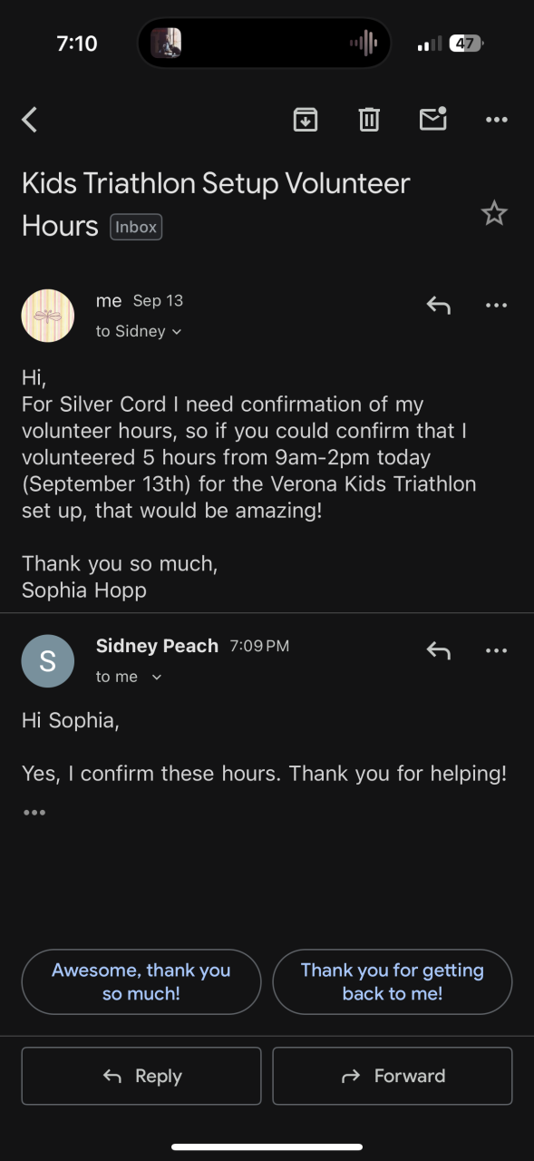Mark the email as unread

coord(432,119)
